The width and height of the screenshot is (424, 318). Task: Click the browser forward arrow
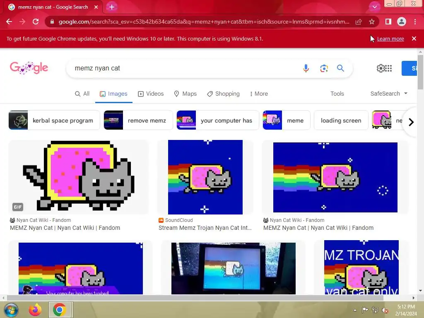pyautogui.click(x=22, y=22)
